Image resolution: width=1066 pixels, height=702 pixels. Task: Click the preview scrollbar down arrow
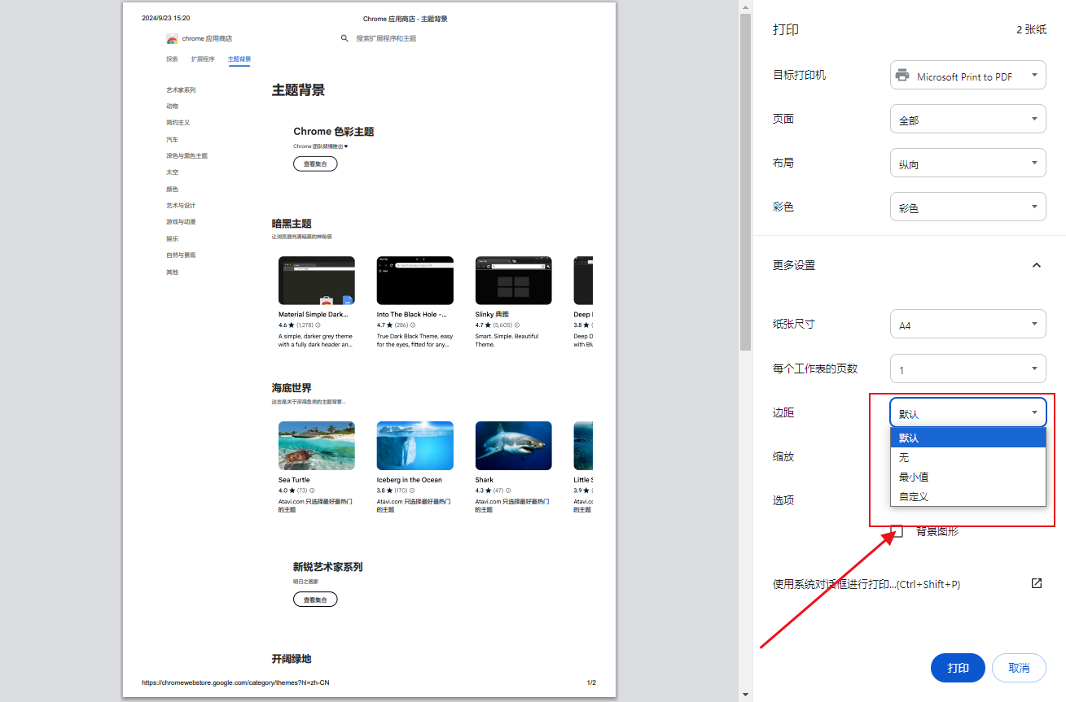point(745,695)
